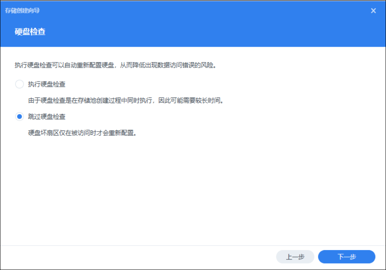Screen dimensions: 386x270
Task: Click the 跳过硬盘检查 option label text
Action: (47, 117)
